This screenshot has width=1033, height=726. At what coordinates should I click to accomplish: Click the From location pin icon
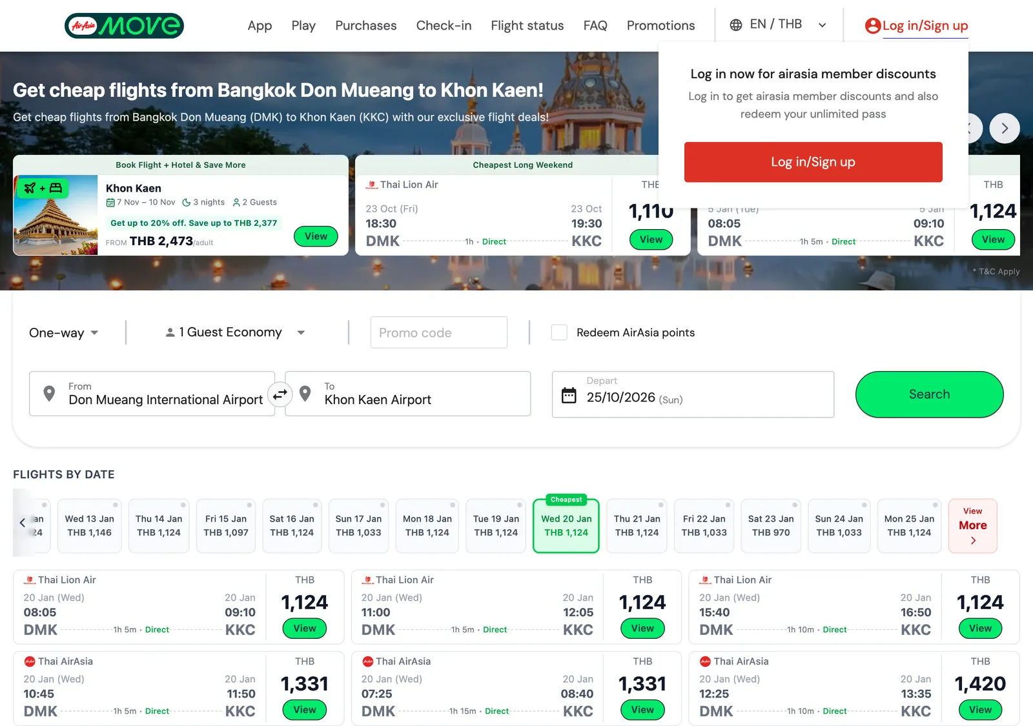click(49, 394)
